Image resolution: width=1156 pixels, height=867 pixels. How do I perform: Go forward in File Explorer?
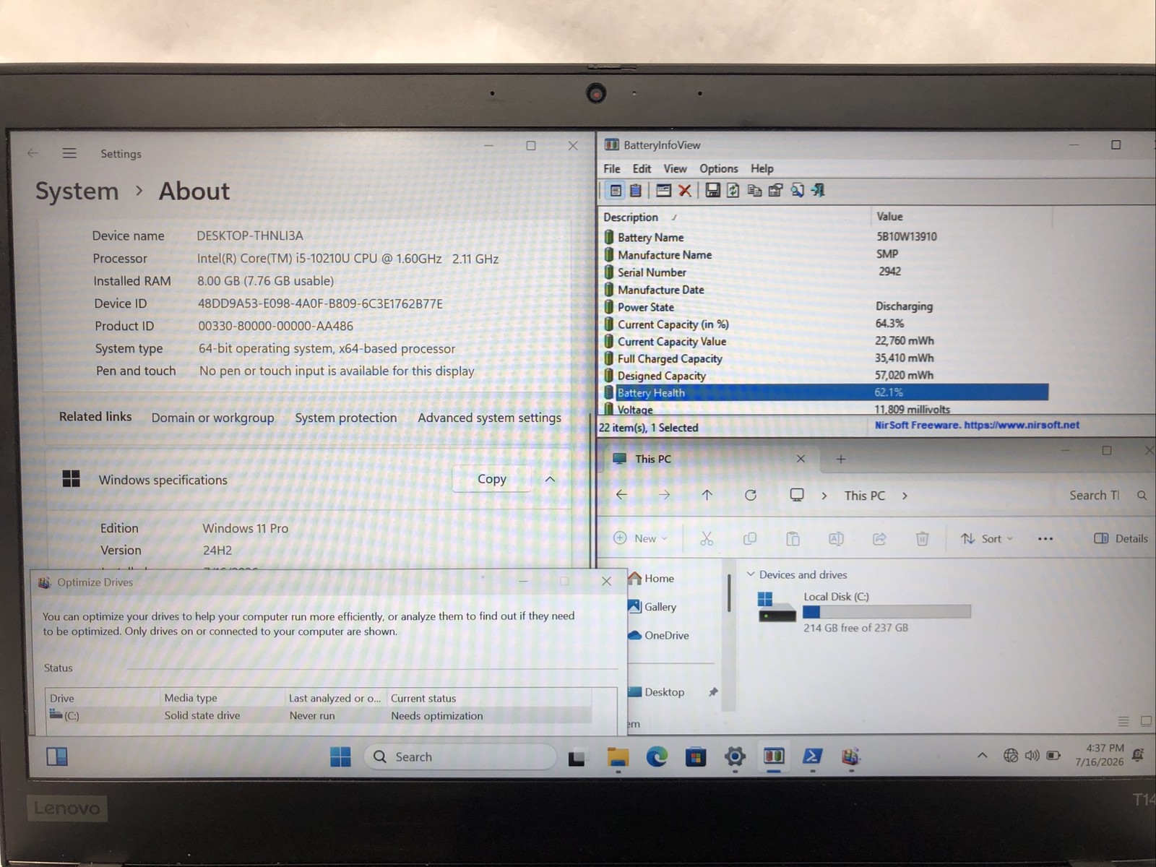pos(665,495)
